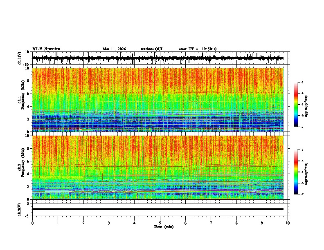The width and height of the screenshot is (324, 250).
Task: Click the "1" tick on the time axis
Action: pos(58,223)
